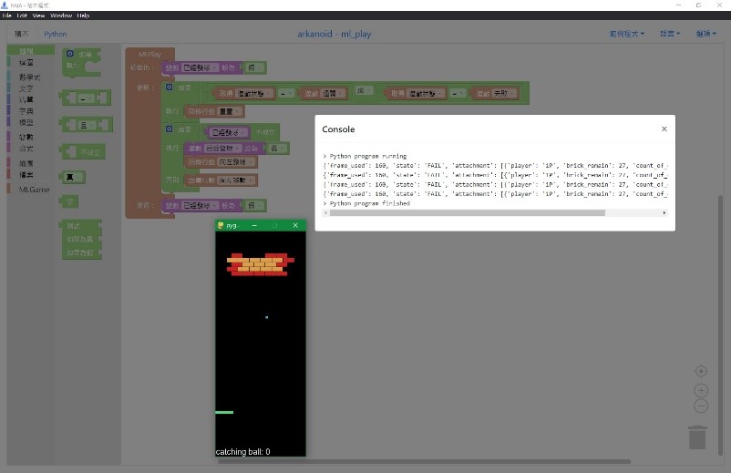The width and height of the screenshot is (731, 473).
Task: Click the PAIA app icon in the title bar
Action: 5,5
